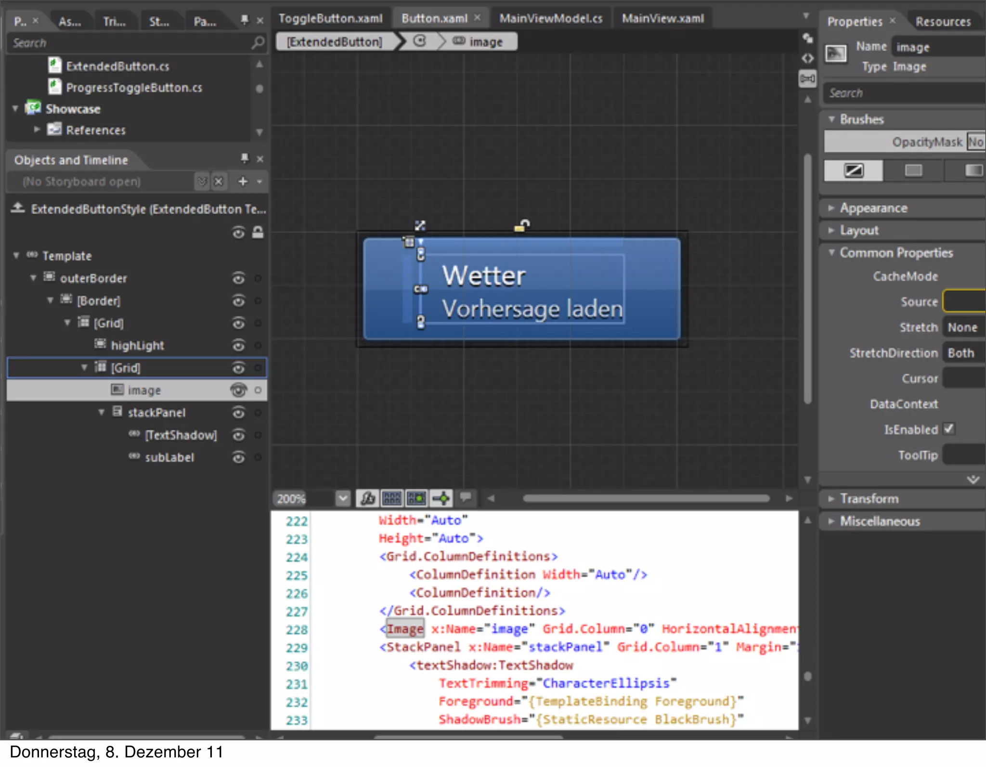This screenshot has height=767, width=986.
Task: Click the split view icon beside artboard
Action: pos(807,78)
